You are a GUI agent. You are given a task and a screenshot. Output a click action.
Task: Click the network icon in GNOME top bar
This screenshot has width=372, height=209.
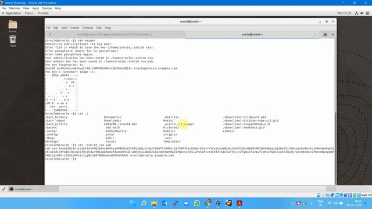[356, 13]
